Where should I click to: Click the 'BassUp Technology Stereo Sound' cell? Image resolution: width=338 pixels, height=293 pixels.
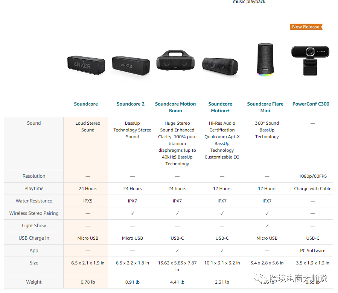coord(132,130)
